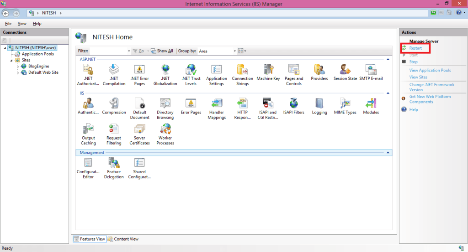The width and height of the screenshot is (468, 252).
Task: Open the Group by Area dropdown
Action: coord(234,51)
